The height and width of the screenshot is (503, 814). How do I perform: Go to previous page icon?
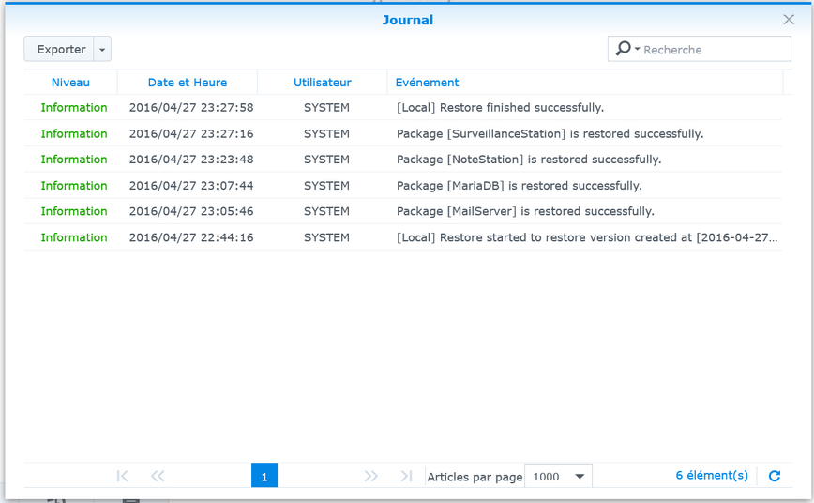[158, 476]
